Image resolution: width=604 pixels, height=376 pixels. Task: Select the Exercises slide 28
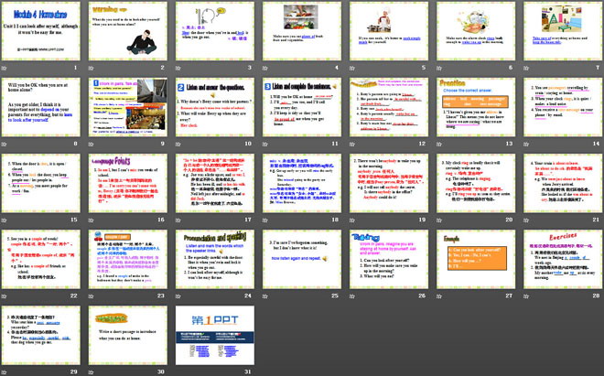click(563, 259)
